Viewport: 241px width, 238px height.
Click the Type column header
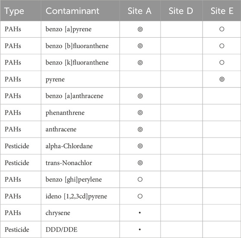pyautogui.click(x=21, y=11)
